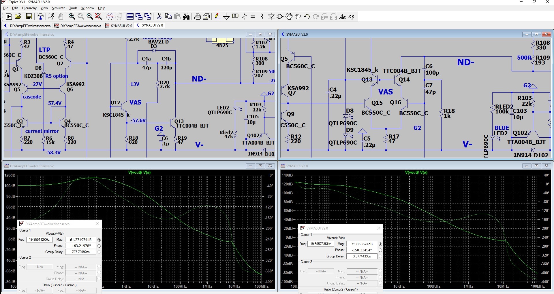Switch to SYMASUI V2.0 plot tab
This screenshot has width=554, height=294.
pyautogui.click(x=119, y=26)
